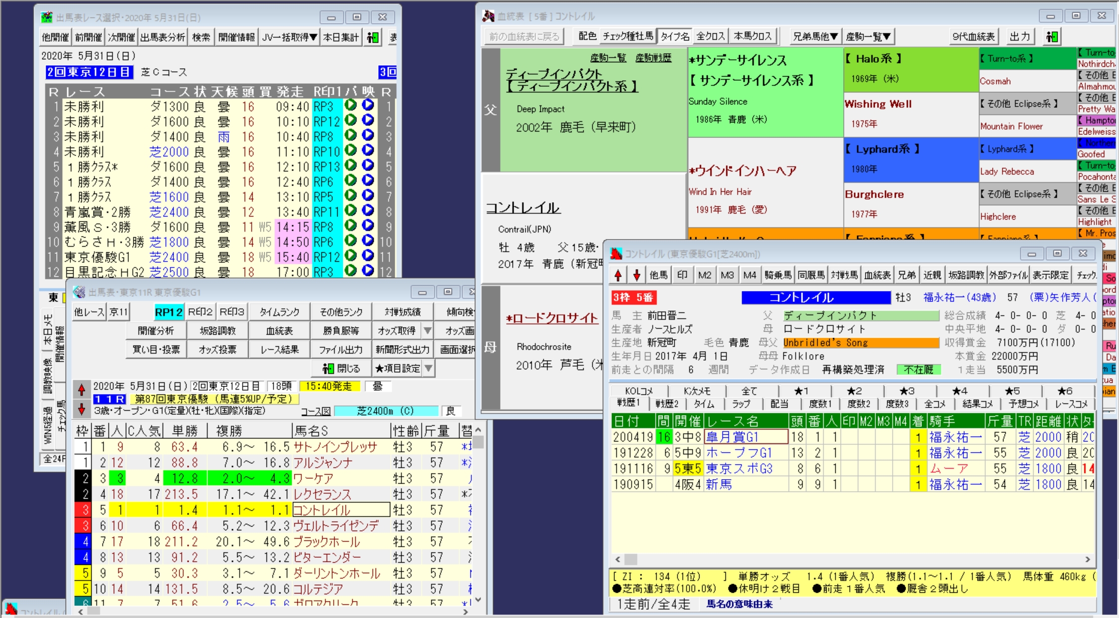Open the ★項目設定 dropdown arrow
Screen dimensions: 1119x618
(x=428, y=369)
